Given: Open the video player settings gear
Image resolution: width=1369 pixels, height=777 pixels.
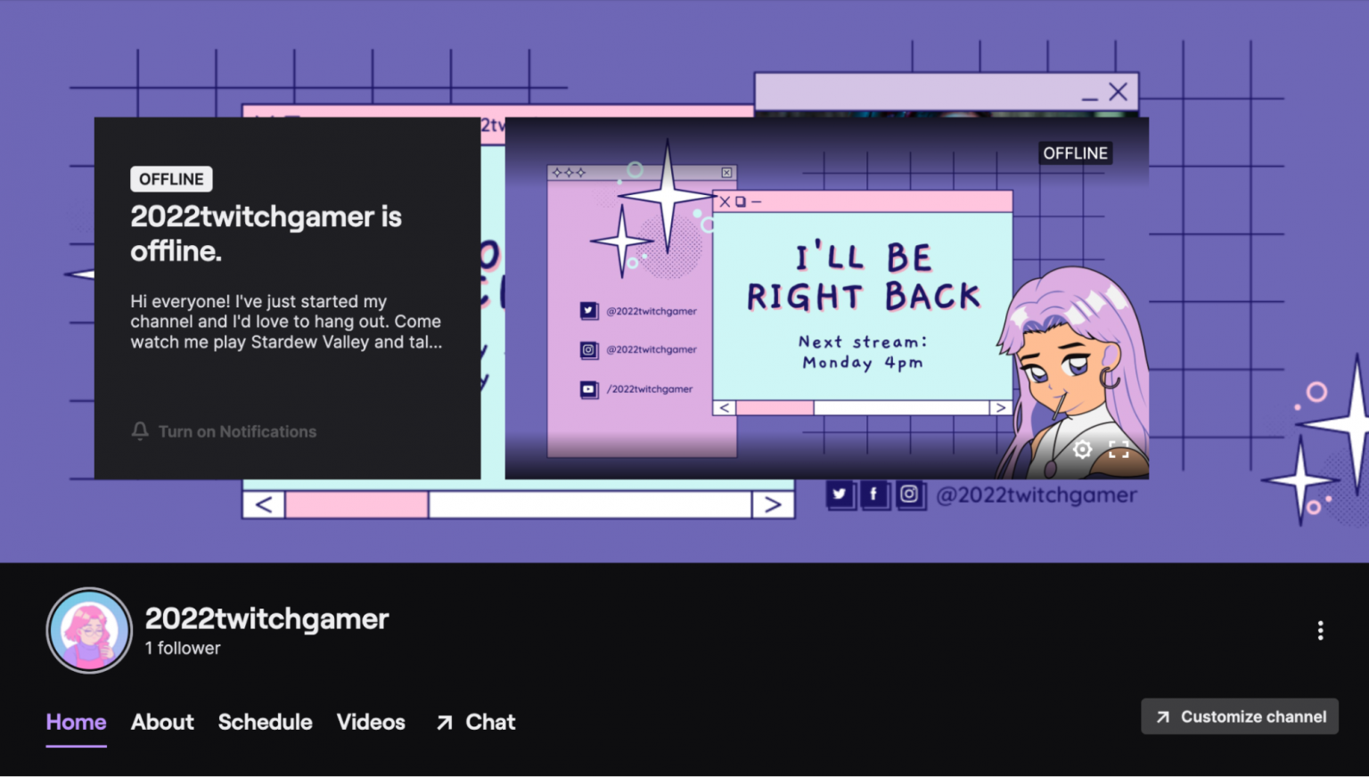Looking at the screenshot, I should [x=1082, y=450].
